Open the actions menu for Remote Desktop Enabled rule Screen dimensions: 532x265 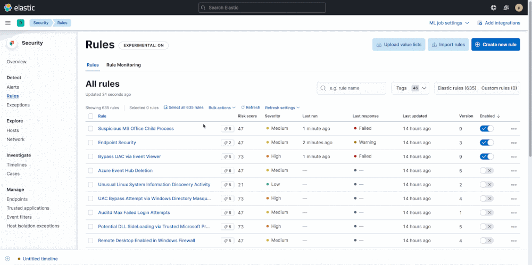(x=514, y=241)
